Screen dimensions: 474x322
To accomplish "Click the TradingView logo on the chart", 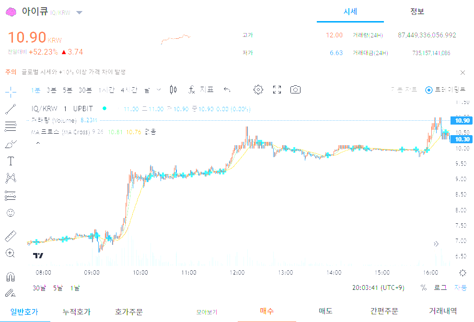I will (38, 256).
